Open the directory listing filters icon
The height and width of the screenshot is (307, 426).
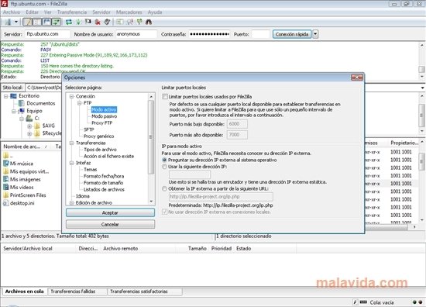coord(120,22)
